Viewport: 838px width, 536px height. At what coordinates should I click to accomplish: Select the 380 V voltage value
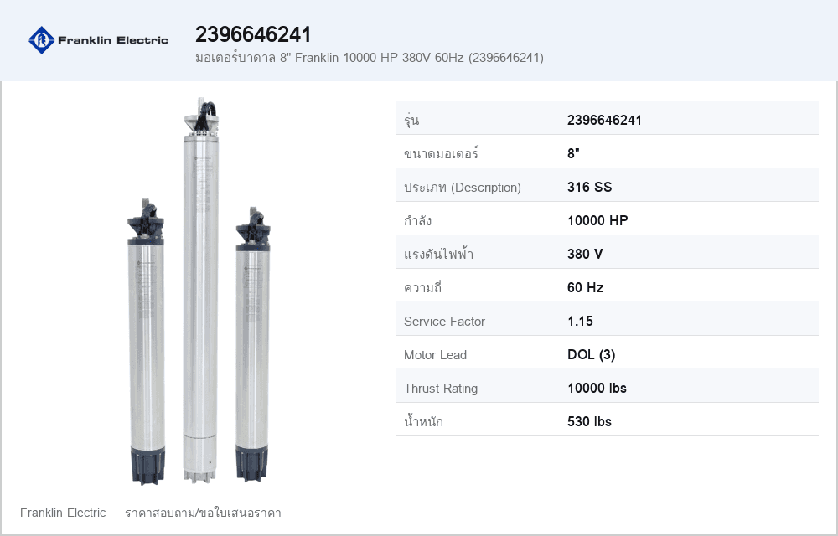coord(585,254)
